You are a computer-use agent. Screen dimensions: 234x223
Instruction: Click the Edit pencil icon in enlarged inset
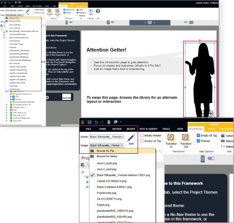(131, 139)
